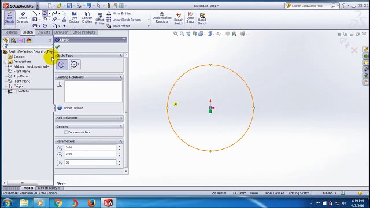Select the Corner Rectangle tool
This screenshot has height=208, width=370.
click(35, 20)
